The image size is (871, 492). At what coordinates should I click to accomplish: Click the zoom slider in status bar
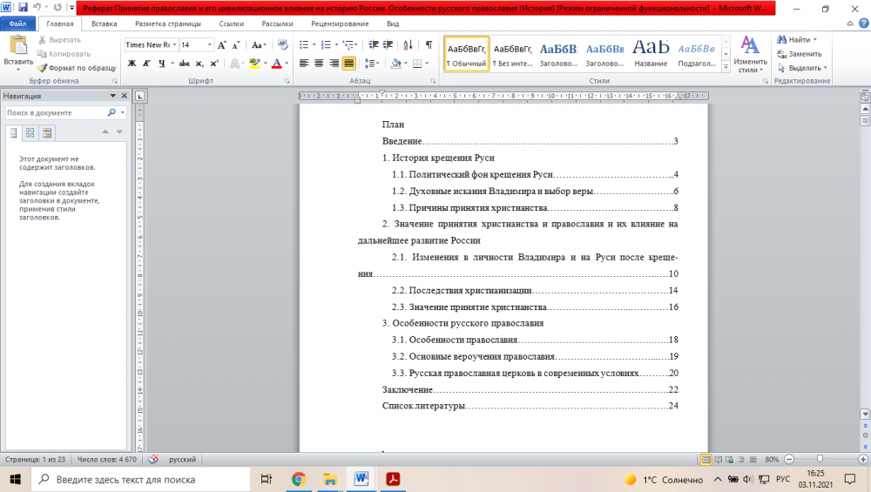(x=819, y=459)
